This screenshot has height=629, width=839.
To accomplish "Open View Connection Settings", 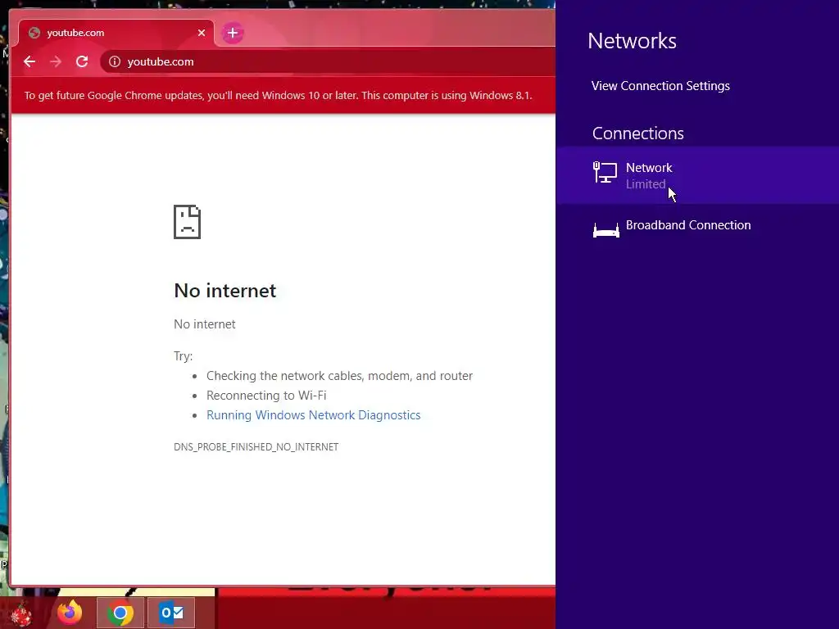I will click(660, 86).
